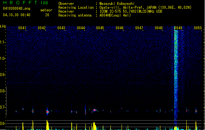Click the pink meteor echo before 0845
Screen dimensions: 205x130
tap(95, 110)
